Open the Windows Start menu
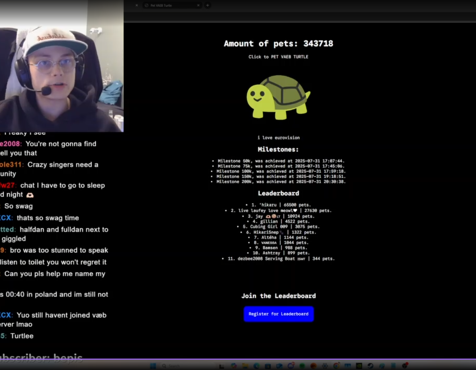The width and height of the screenshot is (476, 370). (153, 366)
